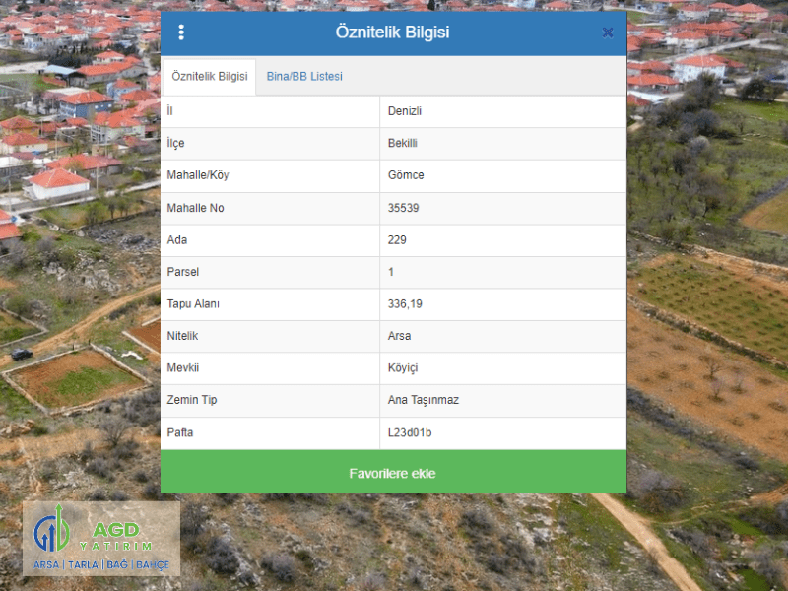Select the Pafta code L23d01b
Viewport: 788px width, 591px height.
(x=410, y=432)
